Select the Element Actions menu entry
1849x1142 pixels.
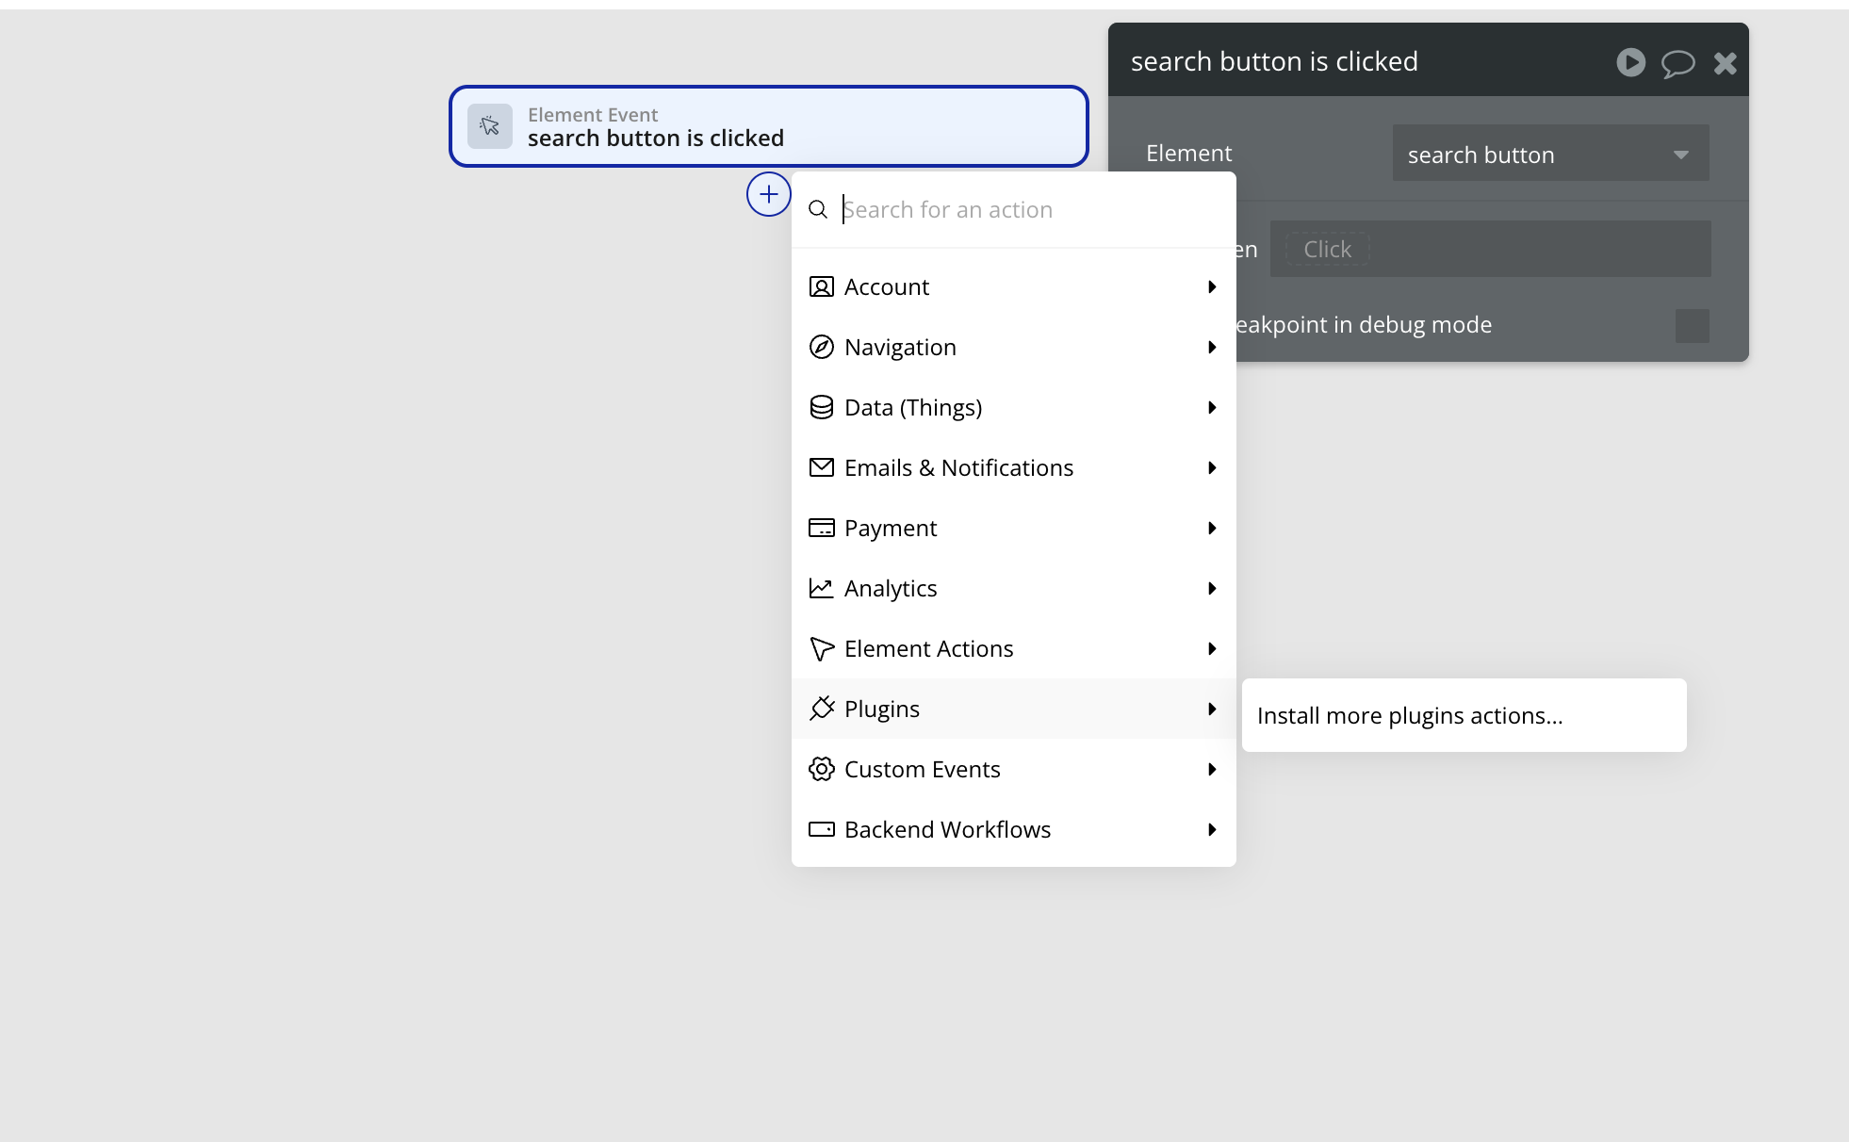click(x=1014, y=648)
